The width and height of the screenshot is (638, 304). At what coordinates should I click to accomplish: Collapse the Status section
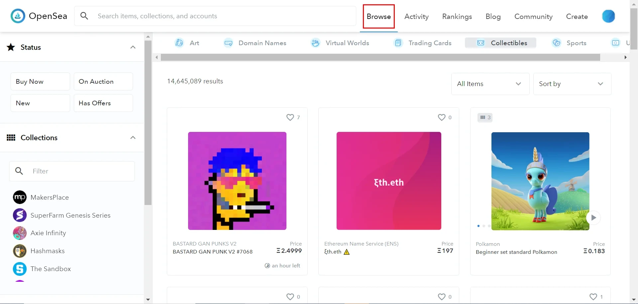click(x=133, y=47)
